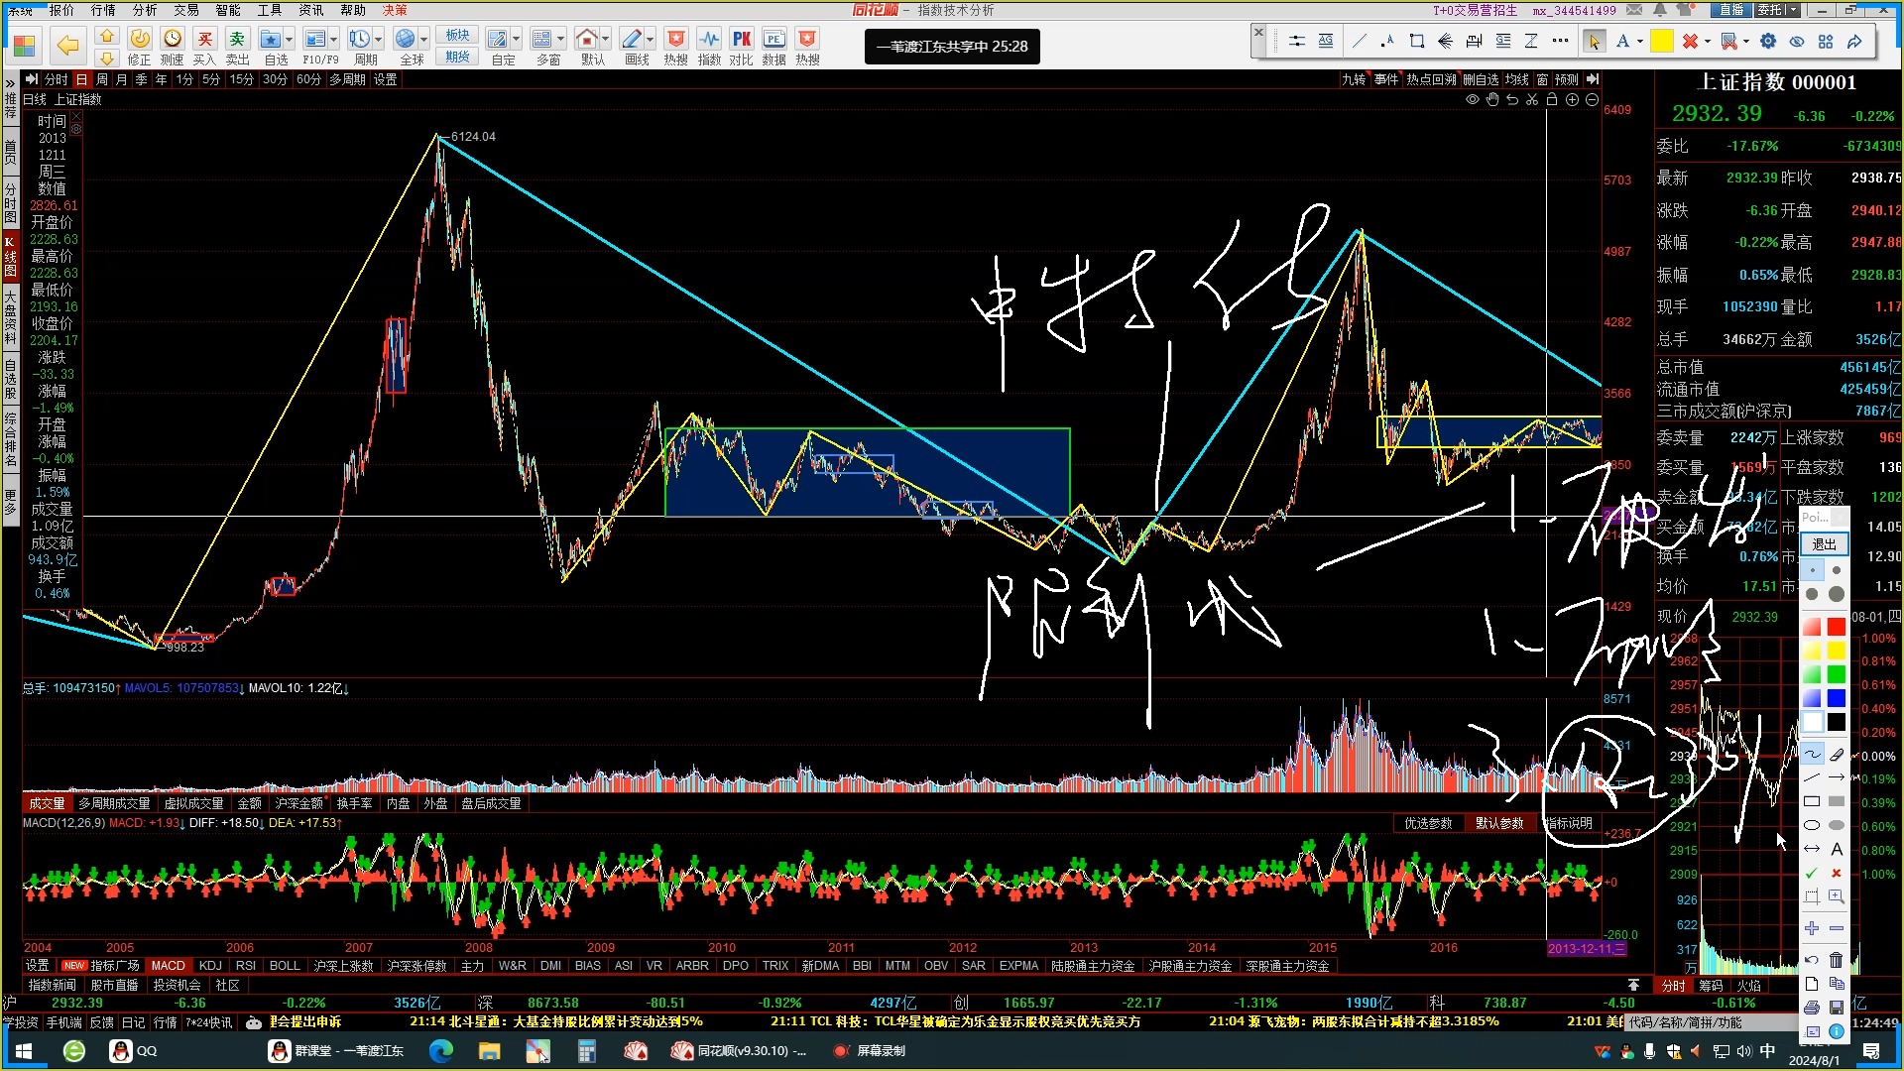Select the freehand pen in Pointofix palette
The image size is (1904, 1071).
point(1812,755)
